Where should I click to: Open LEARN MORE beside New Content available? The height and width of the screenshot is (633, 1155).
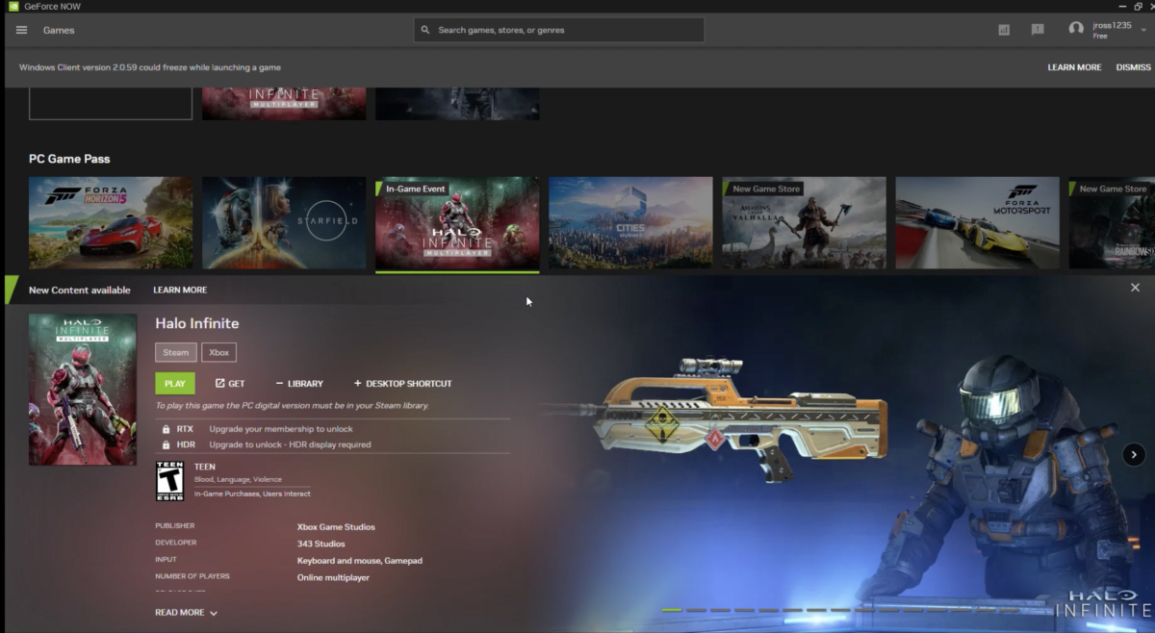(180, 290)
